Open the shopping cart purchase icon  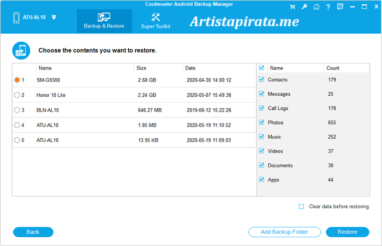pos(292,7)
